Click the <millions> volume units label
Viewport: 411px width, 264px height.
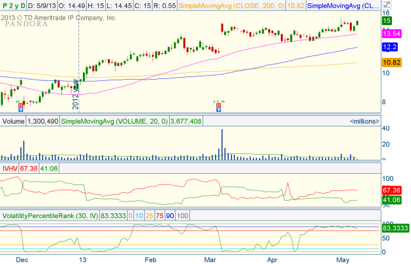tap(362, 121)
